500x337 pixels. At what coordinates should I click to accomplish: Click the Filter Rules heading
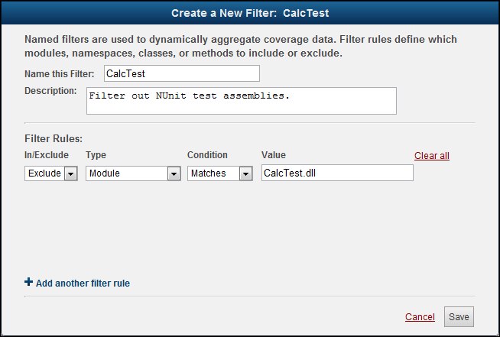(54, 139)
